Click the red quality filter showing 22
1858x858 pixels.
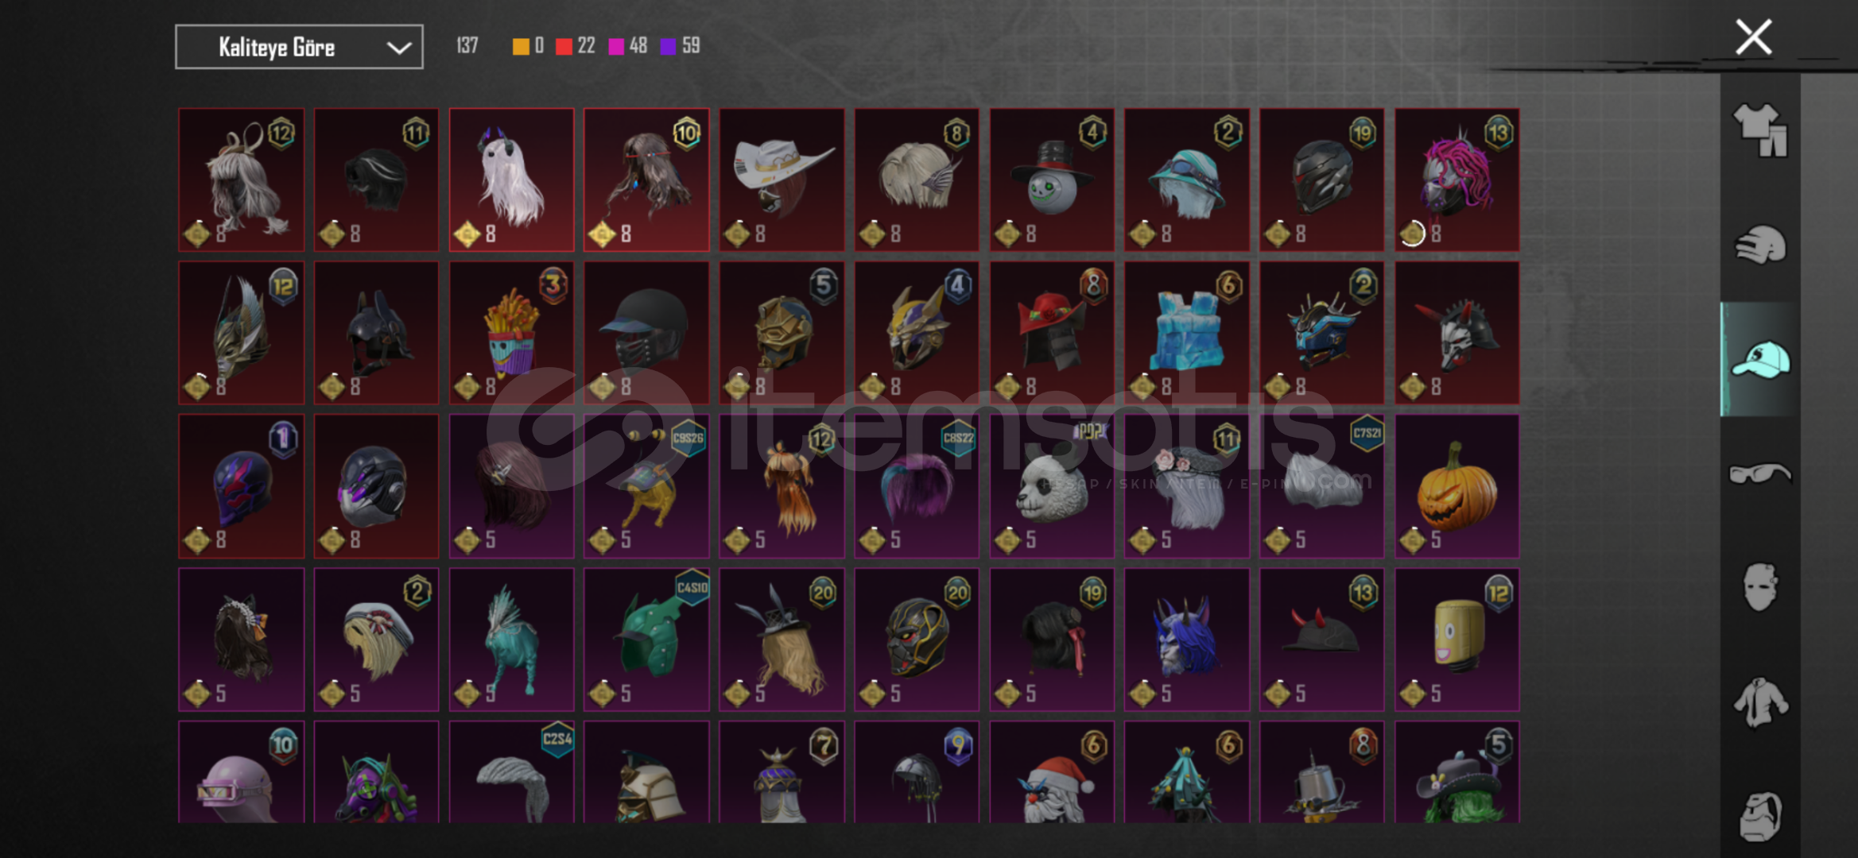pos(576,46)
